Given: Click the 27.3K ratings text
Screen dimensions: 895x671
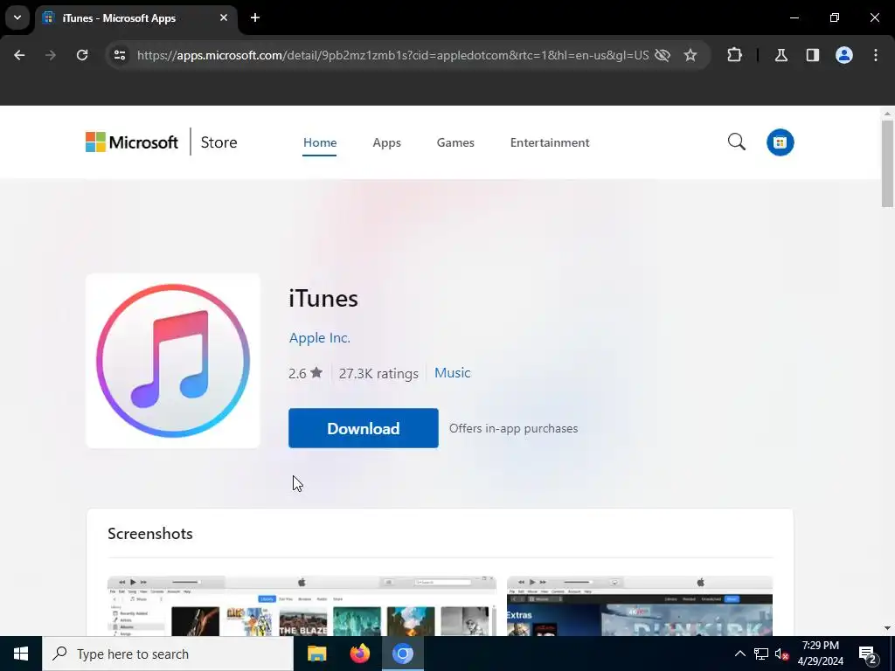Looking at the screenshot, I should 378,373.
